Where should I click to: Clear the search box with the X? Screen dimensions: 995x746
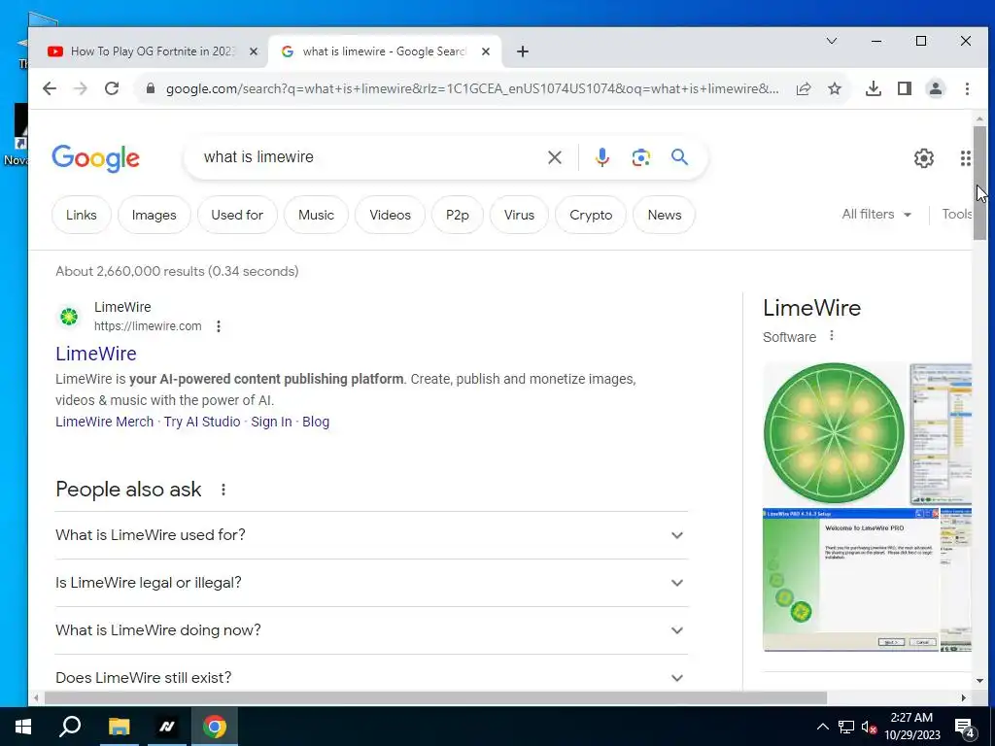(x=555, y=157)
